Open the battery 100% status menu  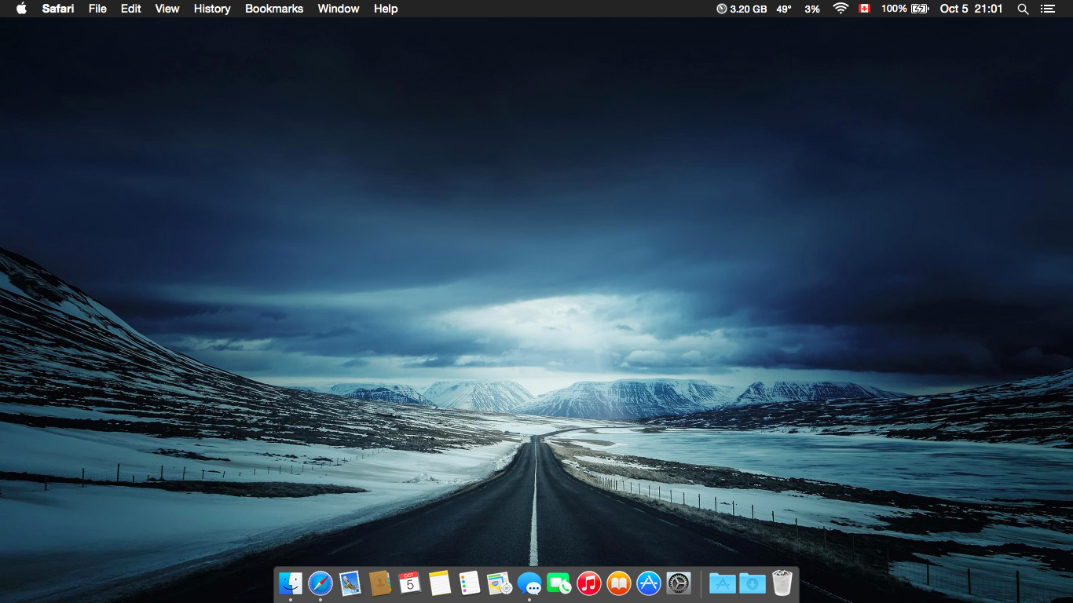click(905, 9)
